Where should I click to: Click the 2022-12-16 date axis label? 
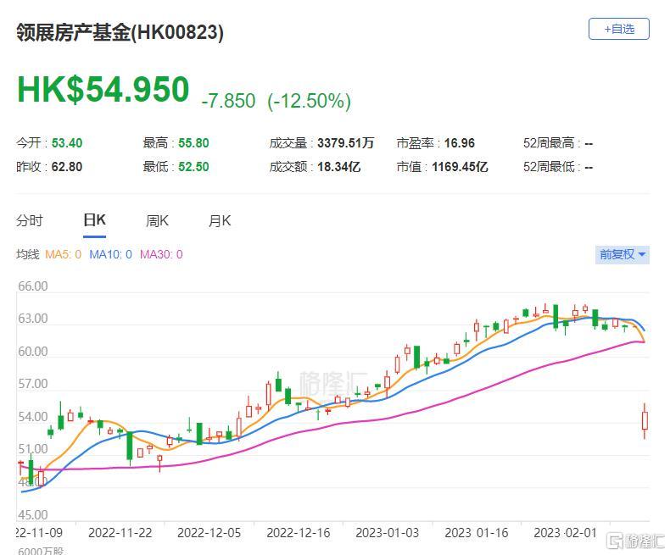(x=299, y=533)
